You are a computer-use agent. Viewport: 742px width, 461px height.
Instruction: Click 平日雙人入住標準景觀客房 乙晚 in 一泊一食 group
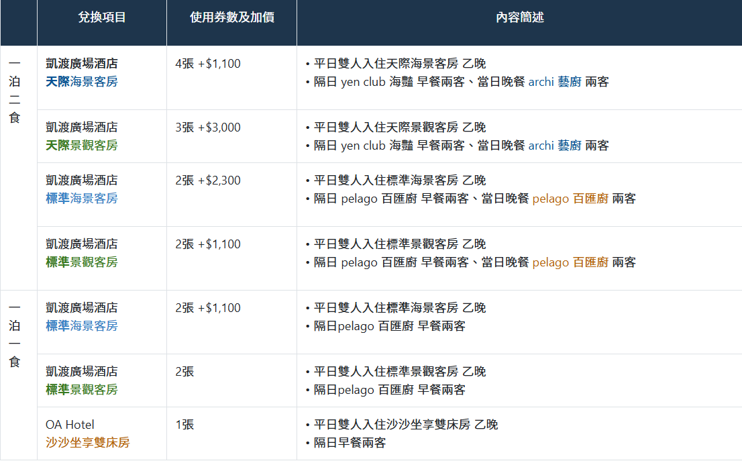click(x=399, y=372)
